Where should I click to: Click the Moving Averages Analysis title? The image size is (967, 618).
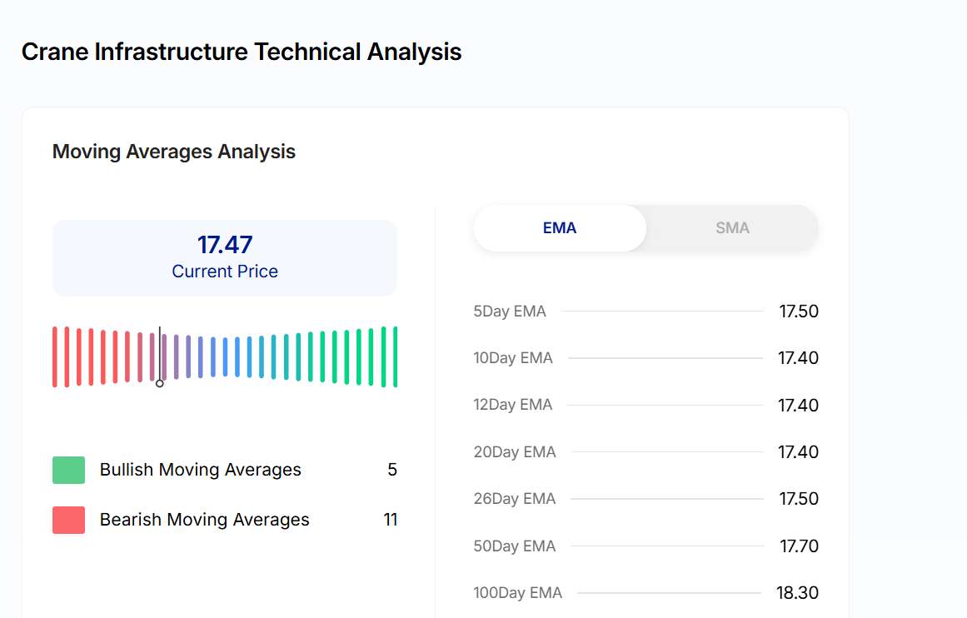174,152
